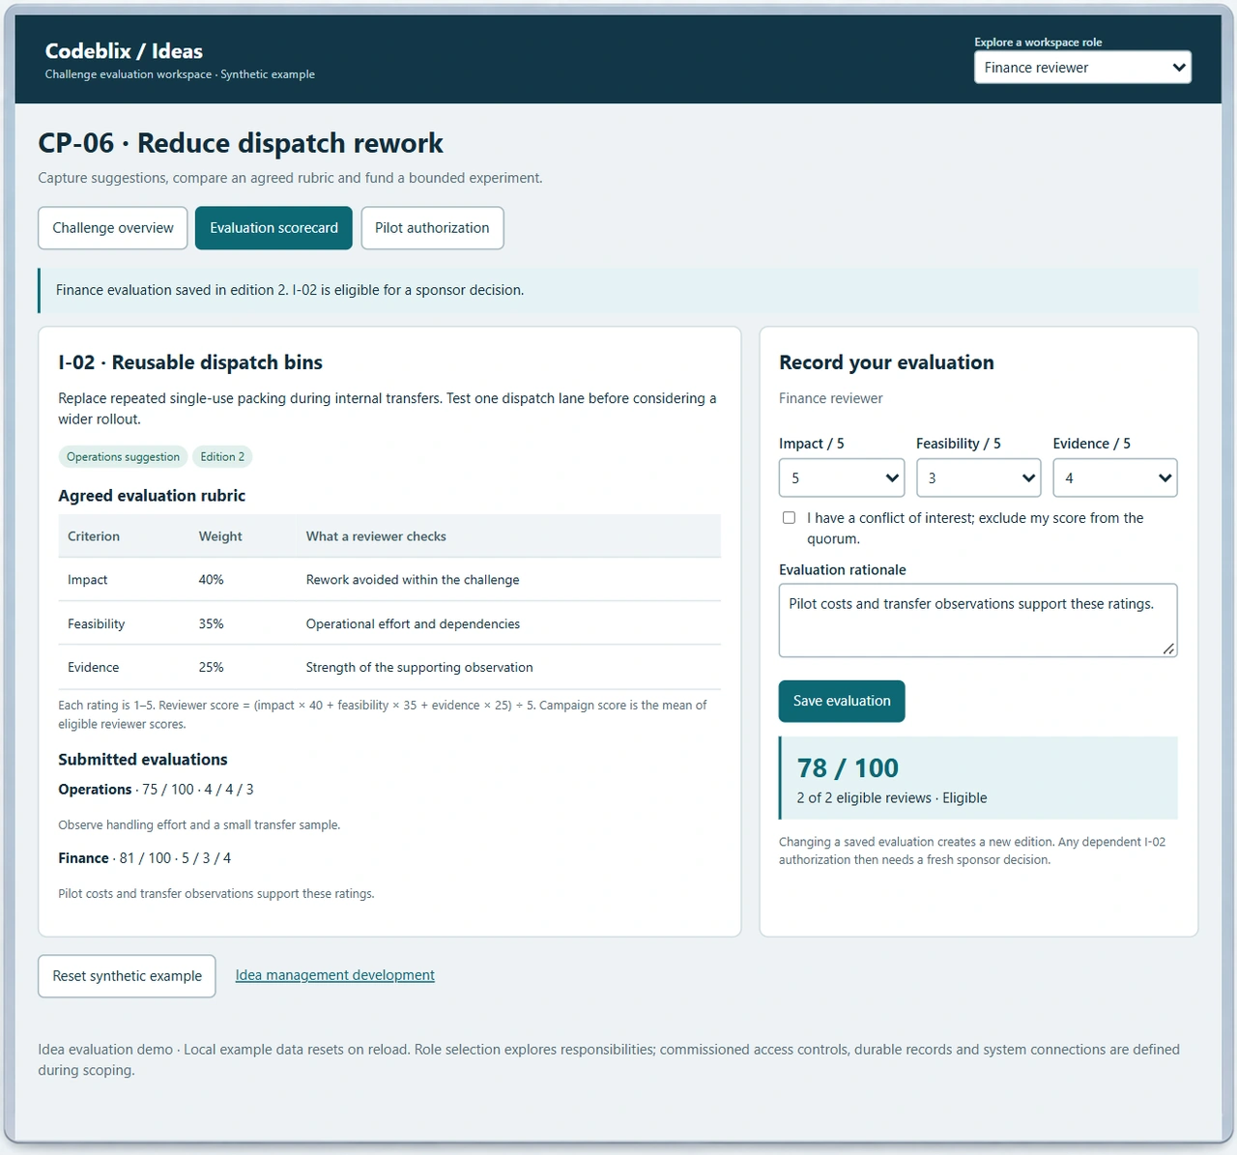Screen dimensions: 1237x1155
Task: Click the 78 / 100 campaign score
Action: [848, 768]
